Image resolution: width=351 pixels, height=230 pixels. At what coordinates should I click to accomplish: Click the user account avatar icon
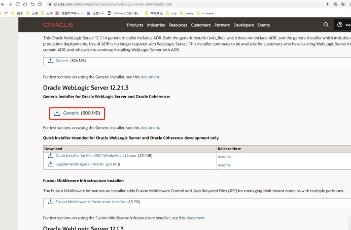point(339,25)
